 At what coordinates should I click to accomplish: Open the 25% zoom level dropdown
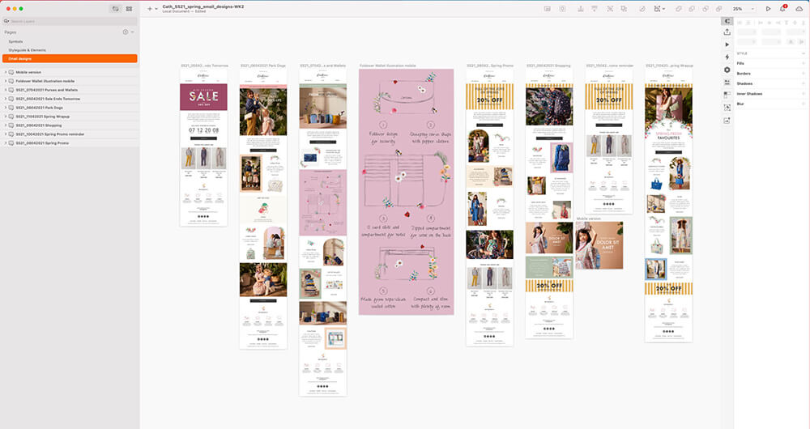pos(740,8)
